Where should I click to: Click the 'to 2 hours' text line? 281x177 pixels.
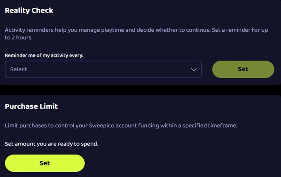19,37
